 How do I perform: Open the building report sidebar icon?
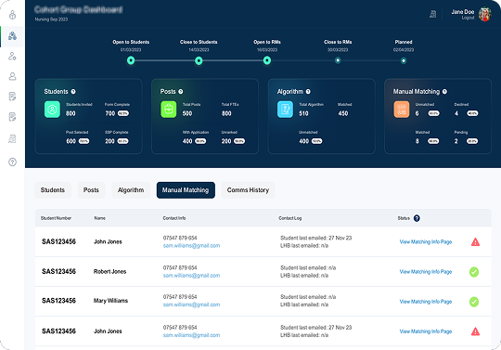coord(12,138)
